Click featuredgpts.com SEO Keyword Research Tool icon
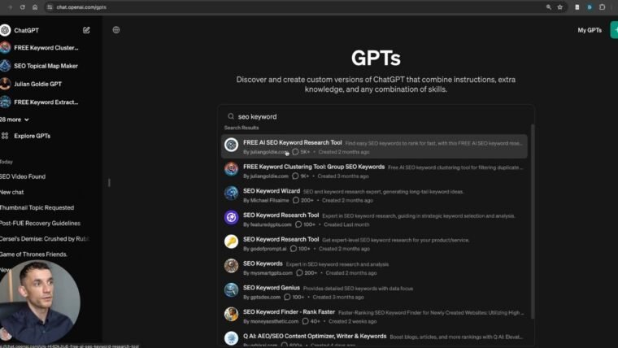 [x=232, y=217]
